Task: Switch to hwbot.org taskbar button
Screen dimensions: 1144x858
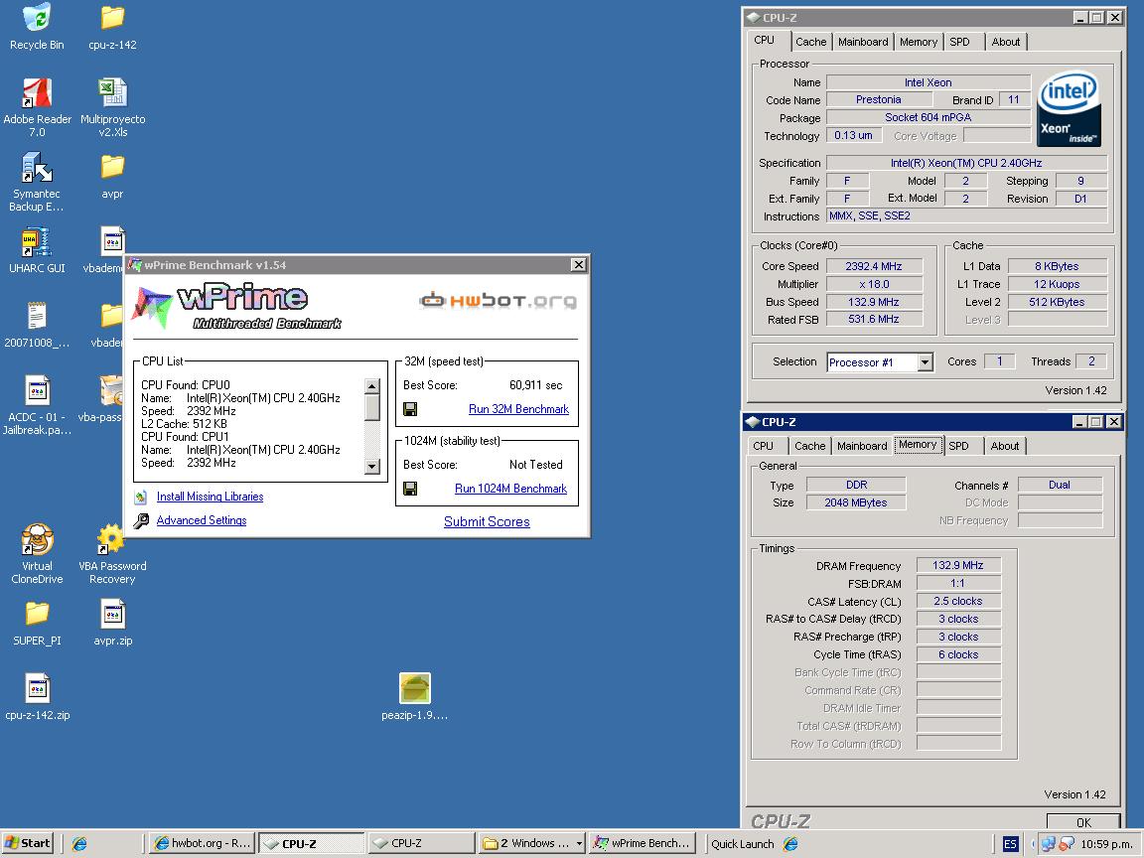Action: pyautogui.click(x=203, y=843)
